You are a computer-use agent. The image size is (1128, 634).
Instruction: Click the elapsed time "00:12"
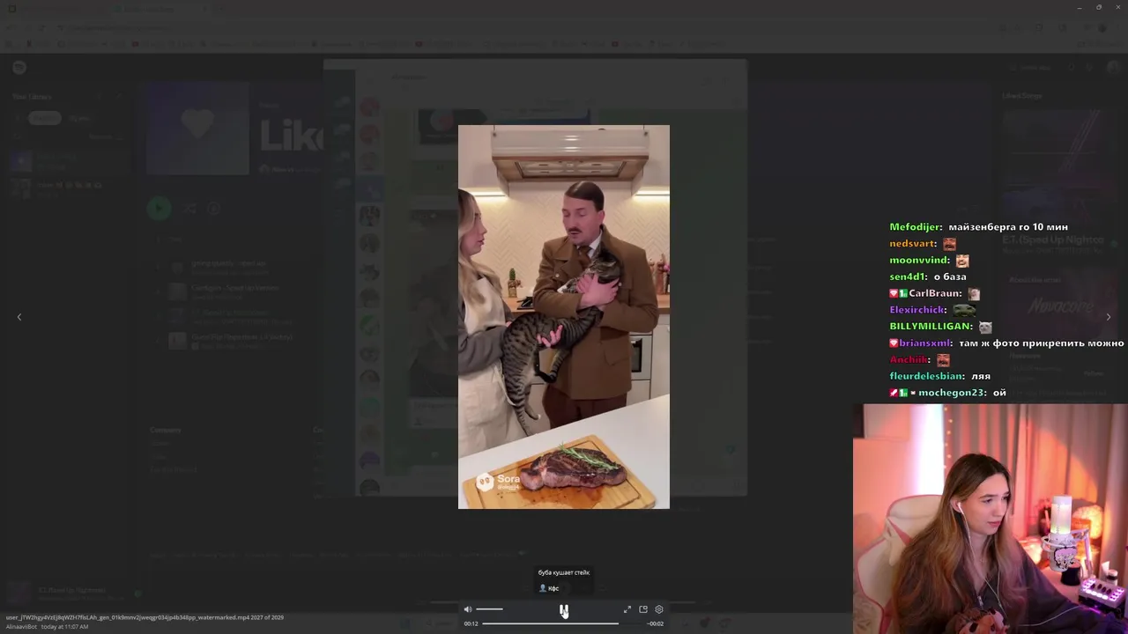pos(471,623)
